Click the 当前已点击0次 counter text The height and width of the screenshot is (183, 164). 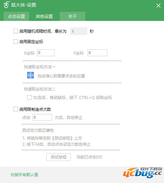89,157
